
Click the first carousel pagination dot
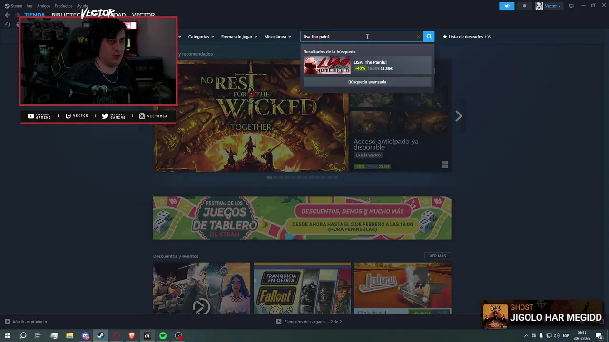pos(269,177)
